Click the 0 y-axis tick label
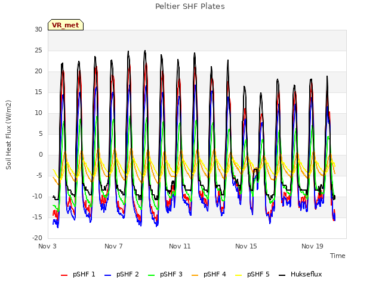This screenshot has height=286, width=382. pyautogui.click(x=41, y=155)
